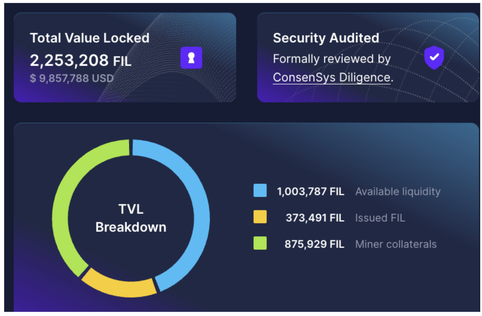Click the TVL Breakdown chart center label
482x316 pixels.
(131, 218)
